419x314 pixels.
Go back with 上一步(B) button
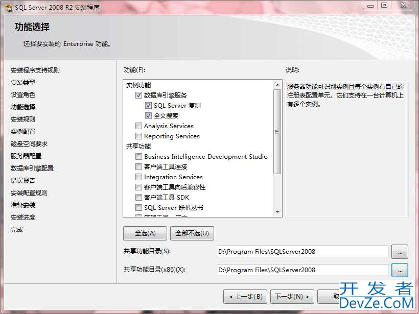(x=245, y=297)
